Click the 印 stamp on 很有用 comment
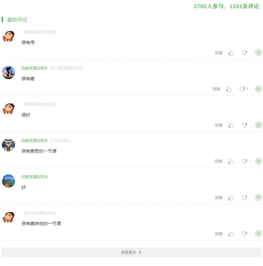The height and width of the screenshot is (266, 263). 258,53
